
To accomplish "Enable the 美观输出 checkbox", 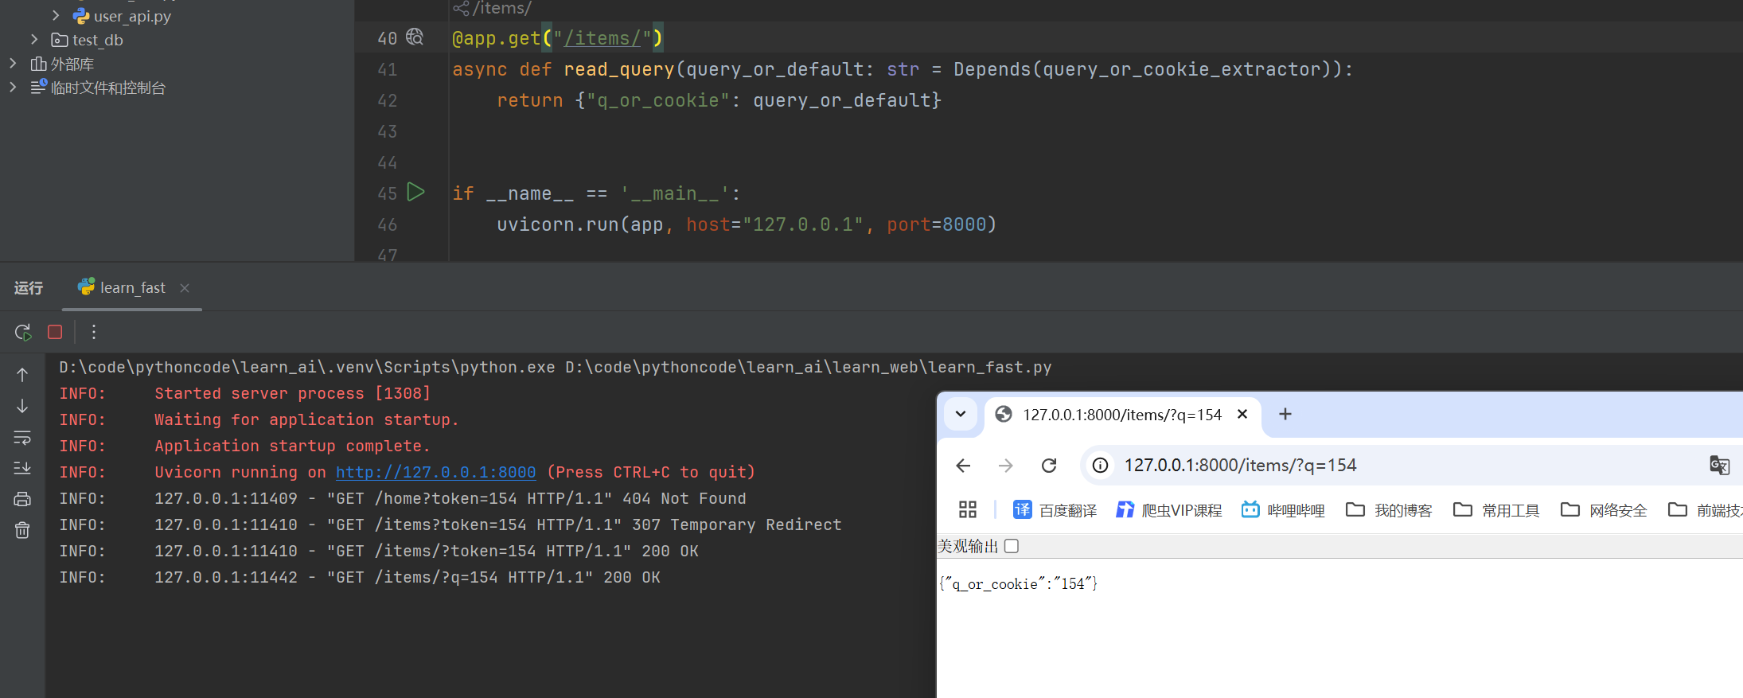I will [1012, 546].
